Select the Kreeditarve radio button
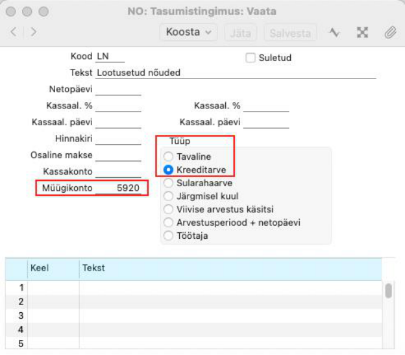405x355 pixels. coord(168,170)
